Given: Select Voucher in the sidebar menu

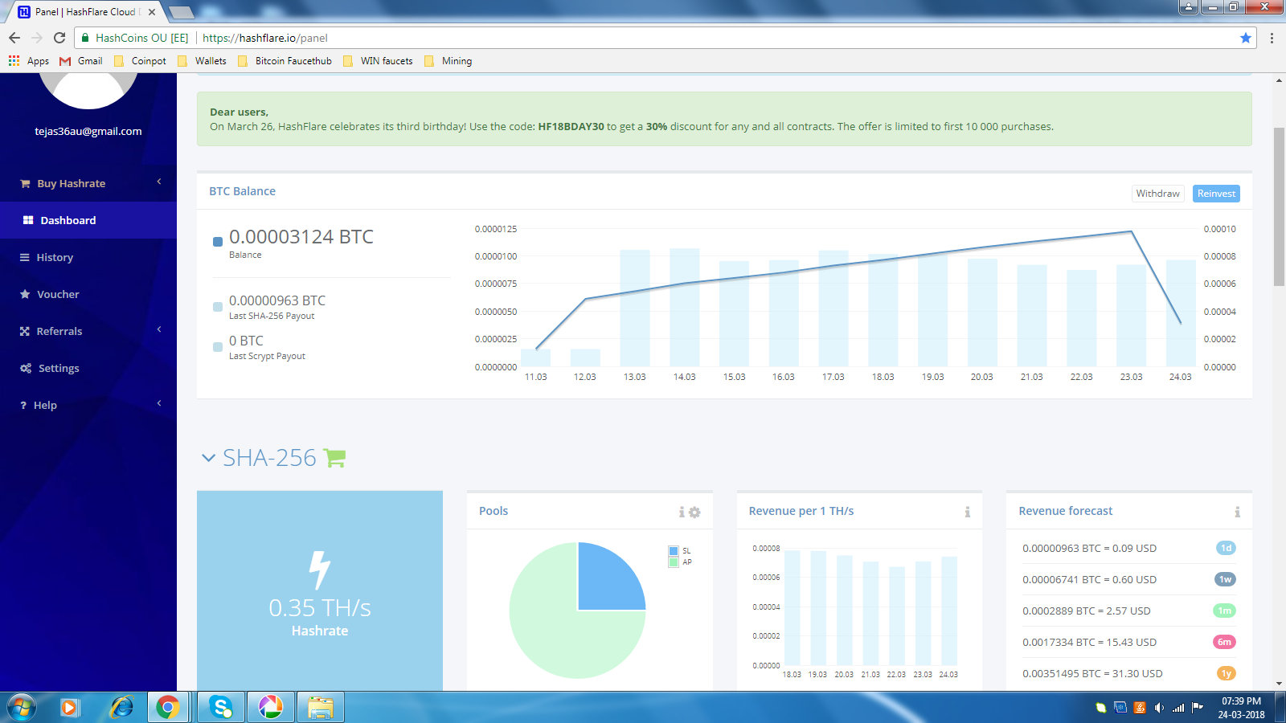Looking at the screenshot, I should 88,294.
